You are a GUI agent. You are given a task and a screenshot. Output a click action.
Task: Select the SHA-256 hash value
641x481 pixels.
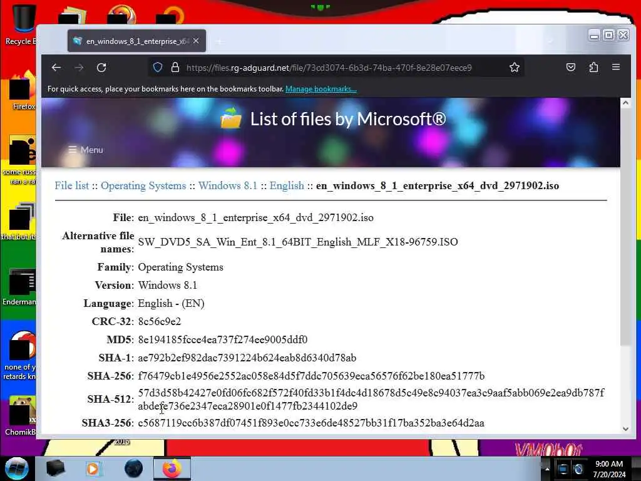click(x=311, y=376)
